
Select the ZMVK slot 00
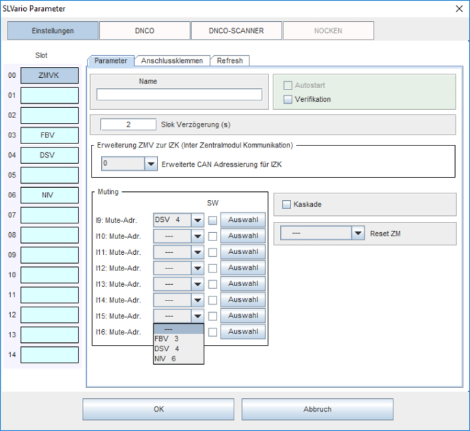[x=49, y=76]
